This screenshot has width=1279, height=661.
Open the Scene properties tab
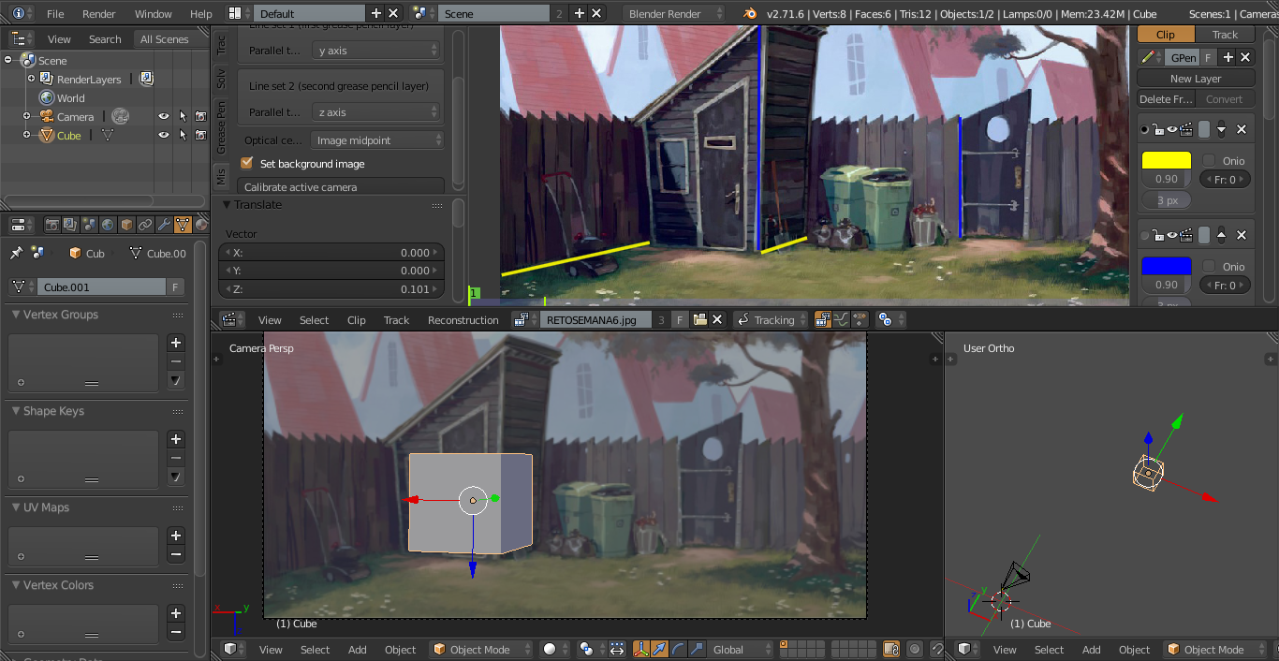[x=89, y=225]
